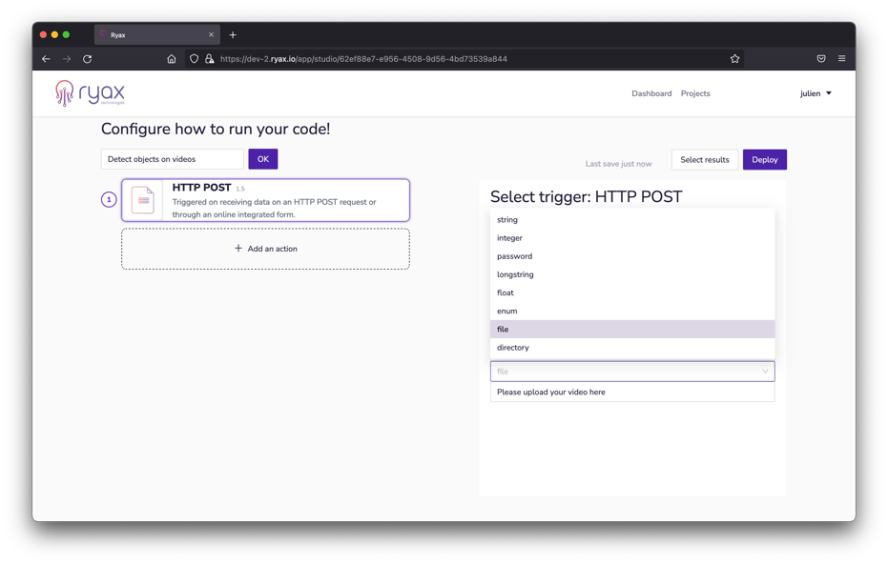Click the workflow name text field

pos(173,159)
